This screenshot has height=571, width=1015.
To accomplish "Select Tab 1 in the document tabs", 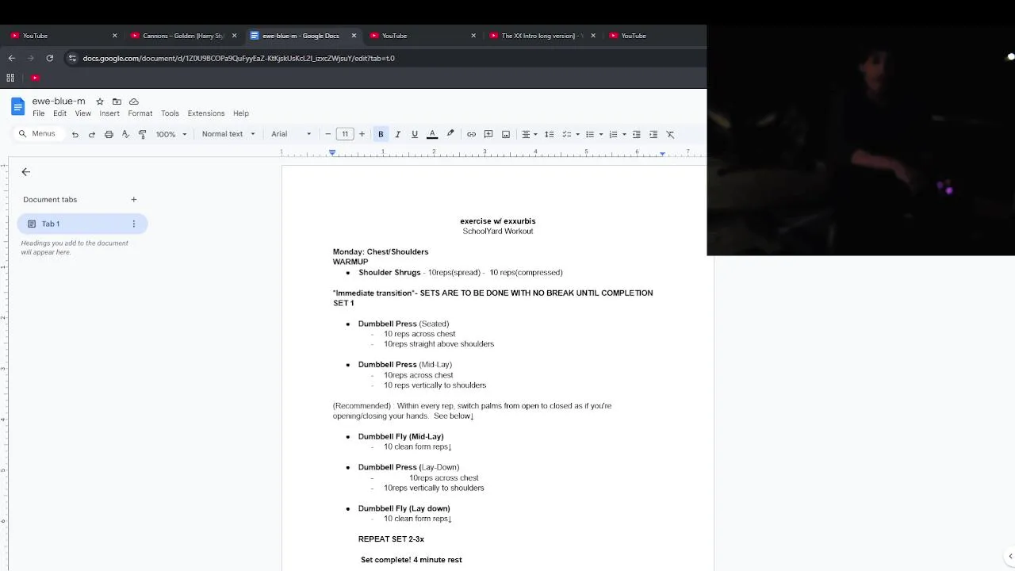I will [82, 224].
